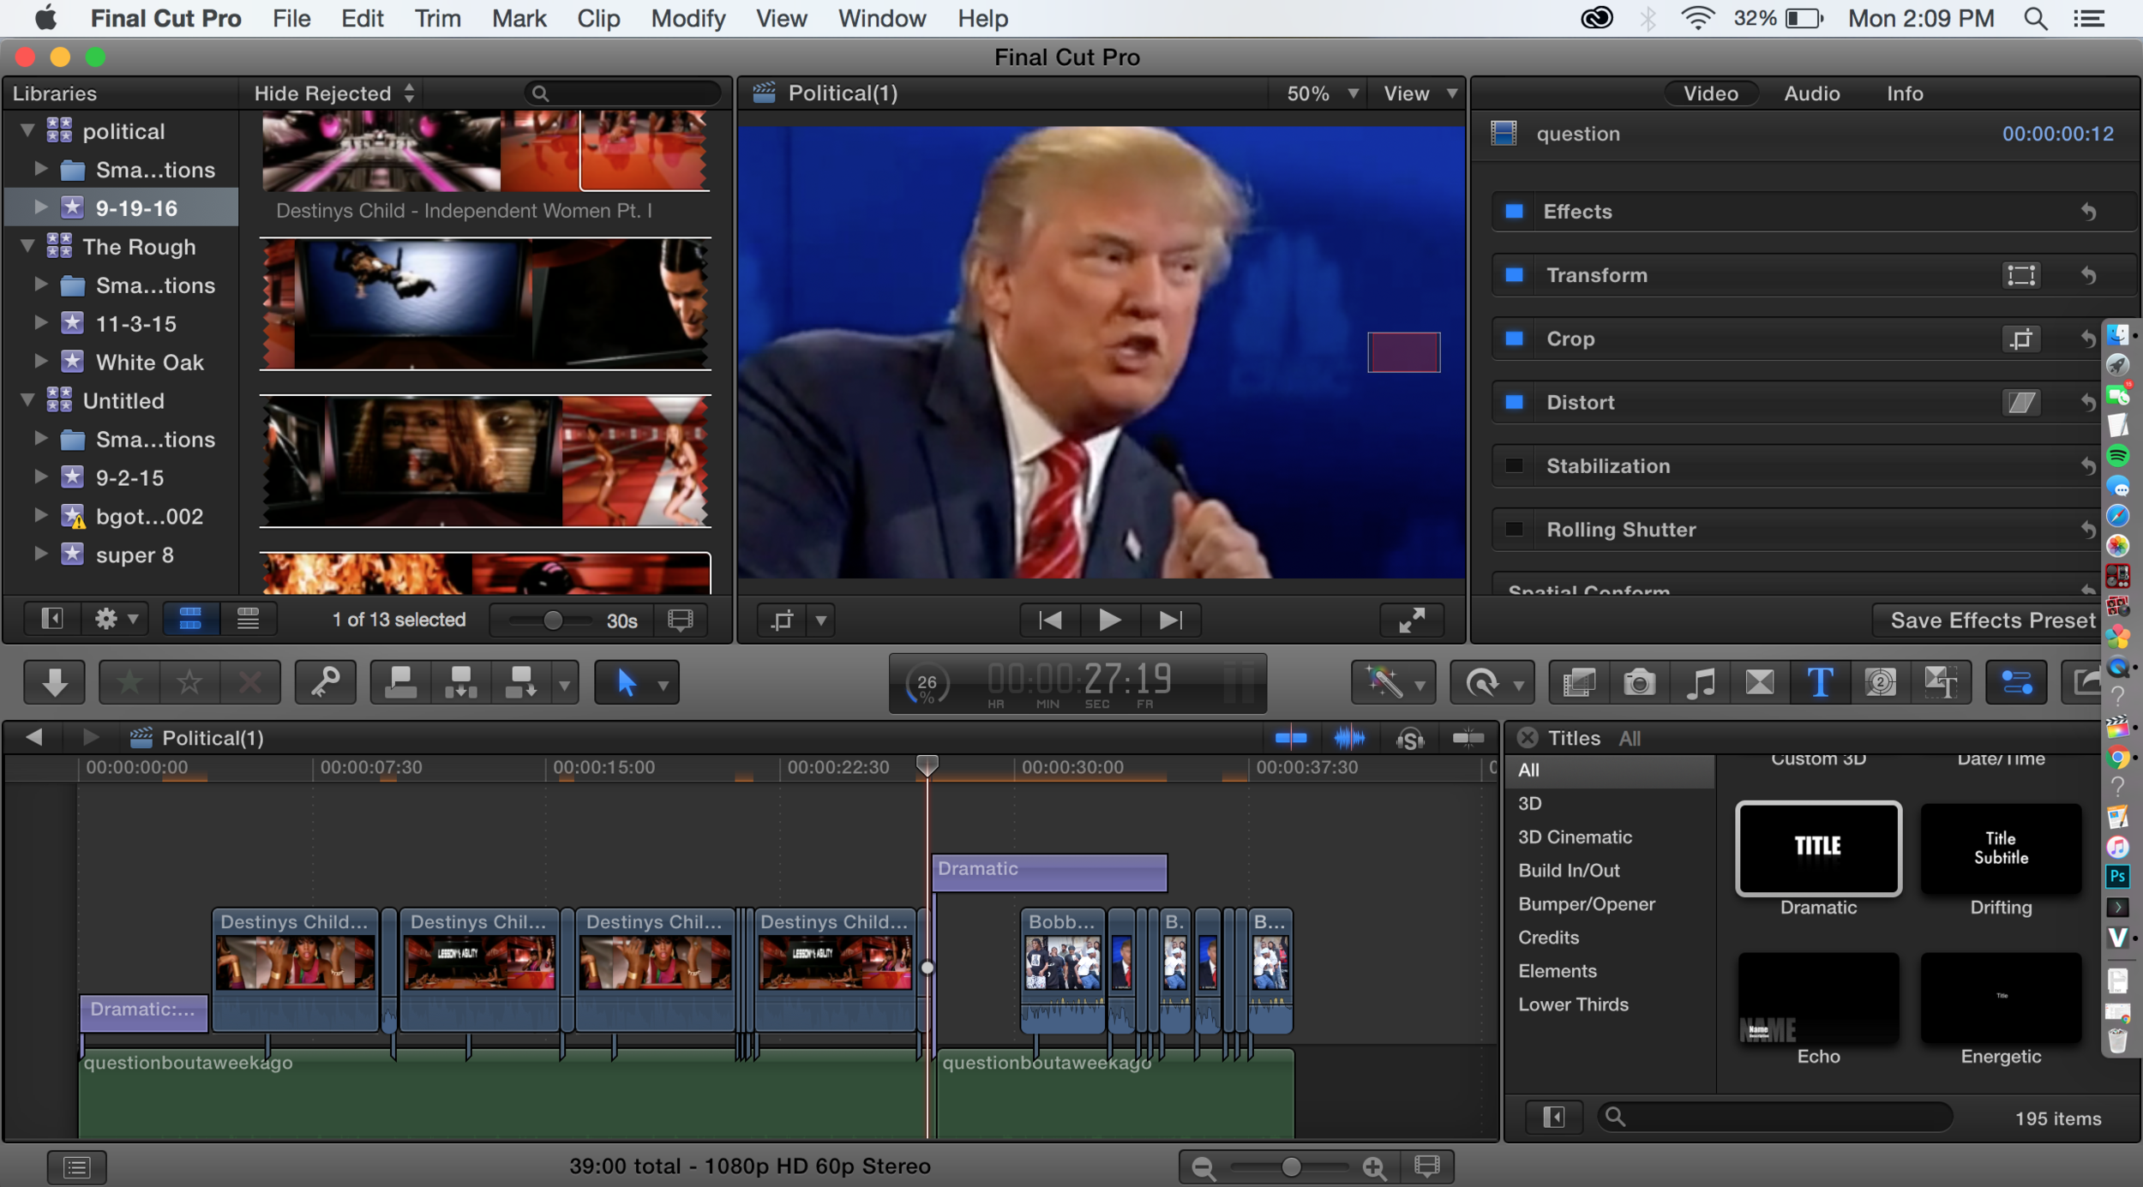The image size is (2143, 1187).
Task: Open the Clip menu
Action: pos(598,19)
